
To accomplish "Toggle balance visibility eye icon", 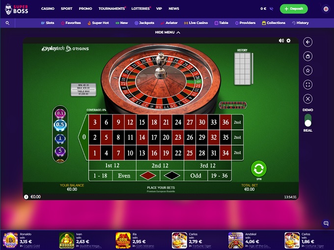I will click(271, 9).
